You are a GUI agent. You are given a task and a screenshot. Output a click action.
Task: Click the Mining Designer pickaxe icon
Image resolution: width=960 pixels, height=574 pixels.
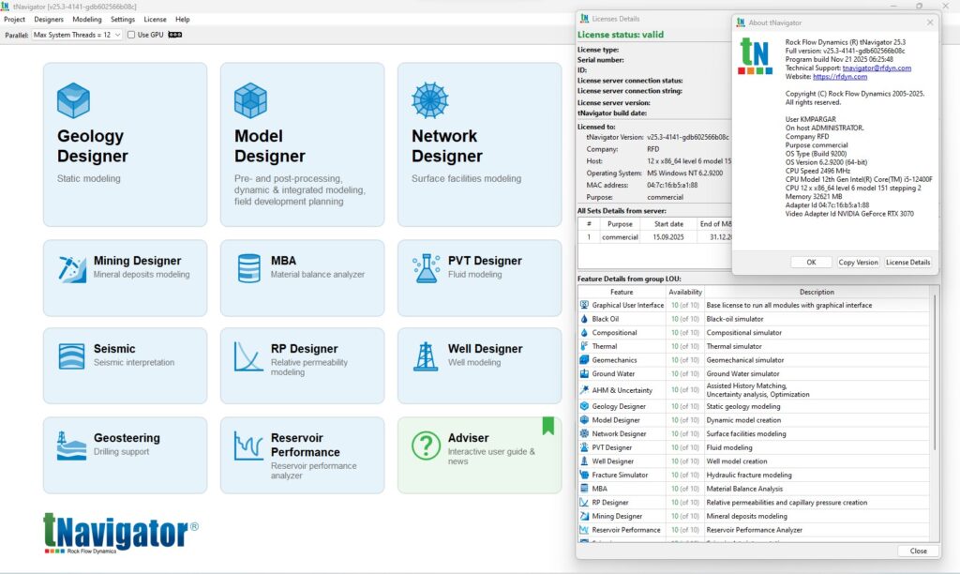point(72,268)
